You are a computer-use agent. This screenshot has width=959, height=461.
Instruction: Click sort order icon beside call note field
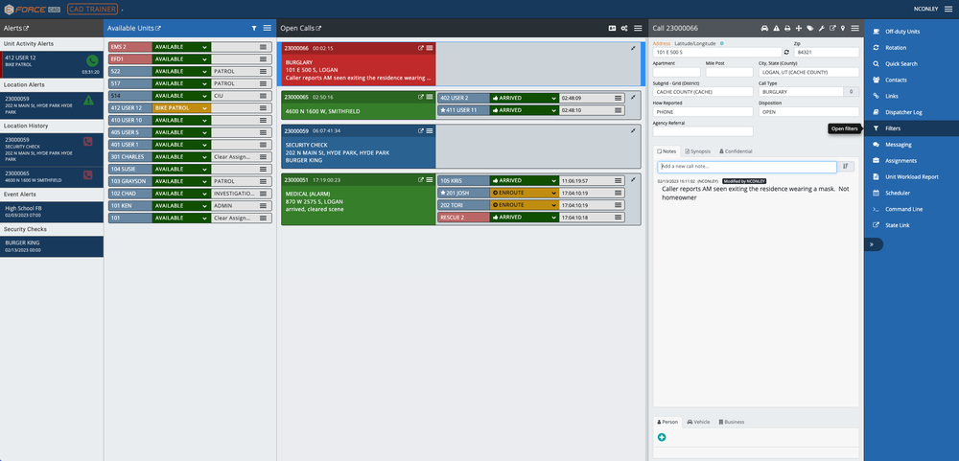coord(847,167)
